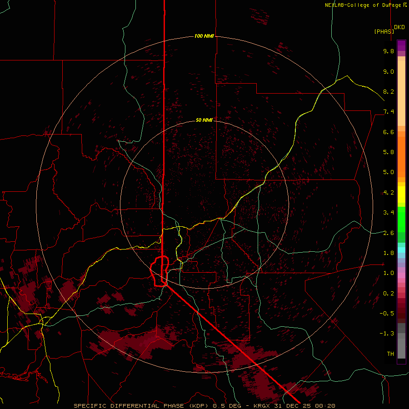Click the 50 NMI range ring label
409x409 pixels.
click(204, 120)
